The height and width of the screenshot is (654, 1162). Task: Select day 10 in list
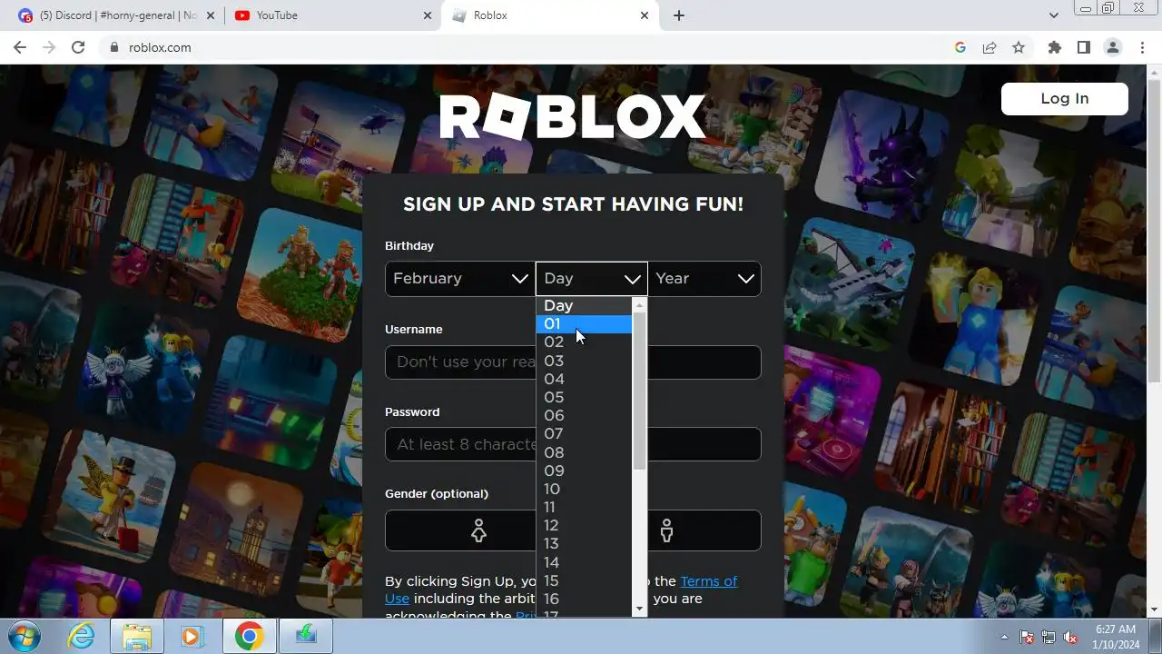click(x=584, y=489)
